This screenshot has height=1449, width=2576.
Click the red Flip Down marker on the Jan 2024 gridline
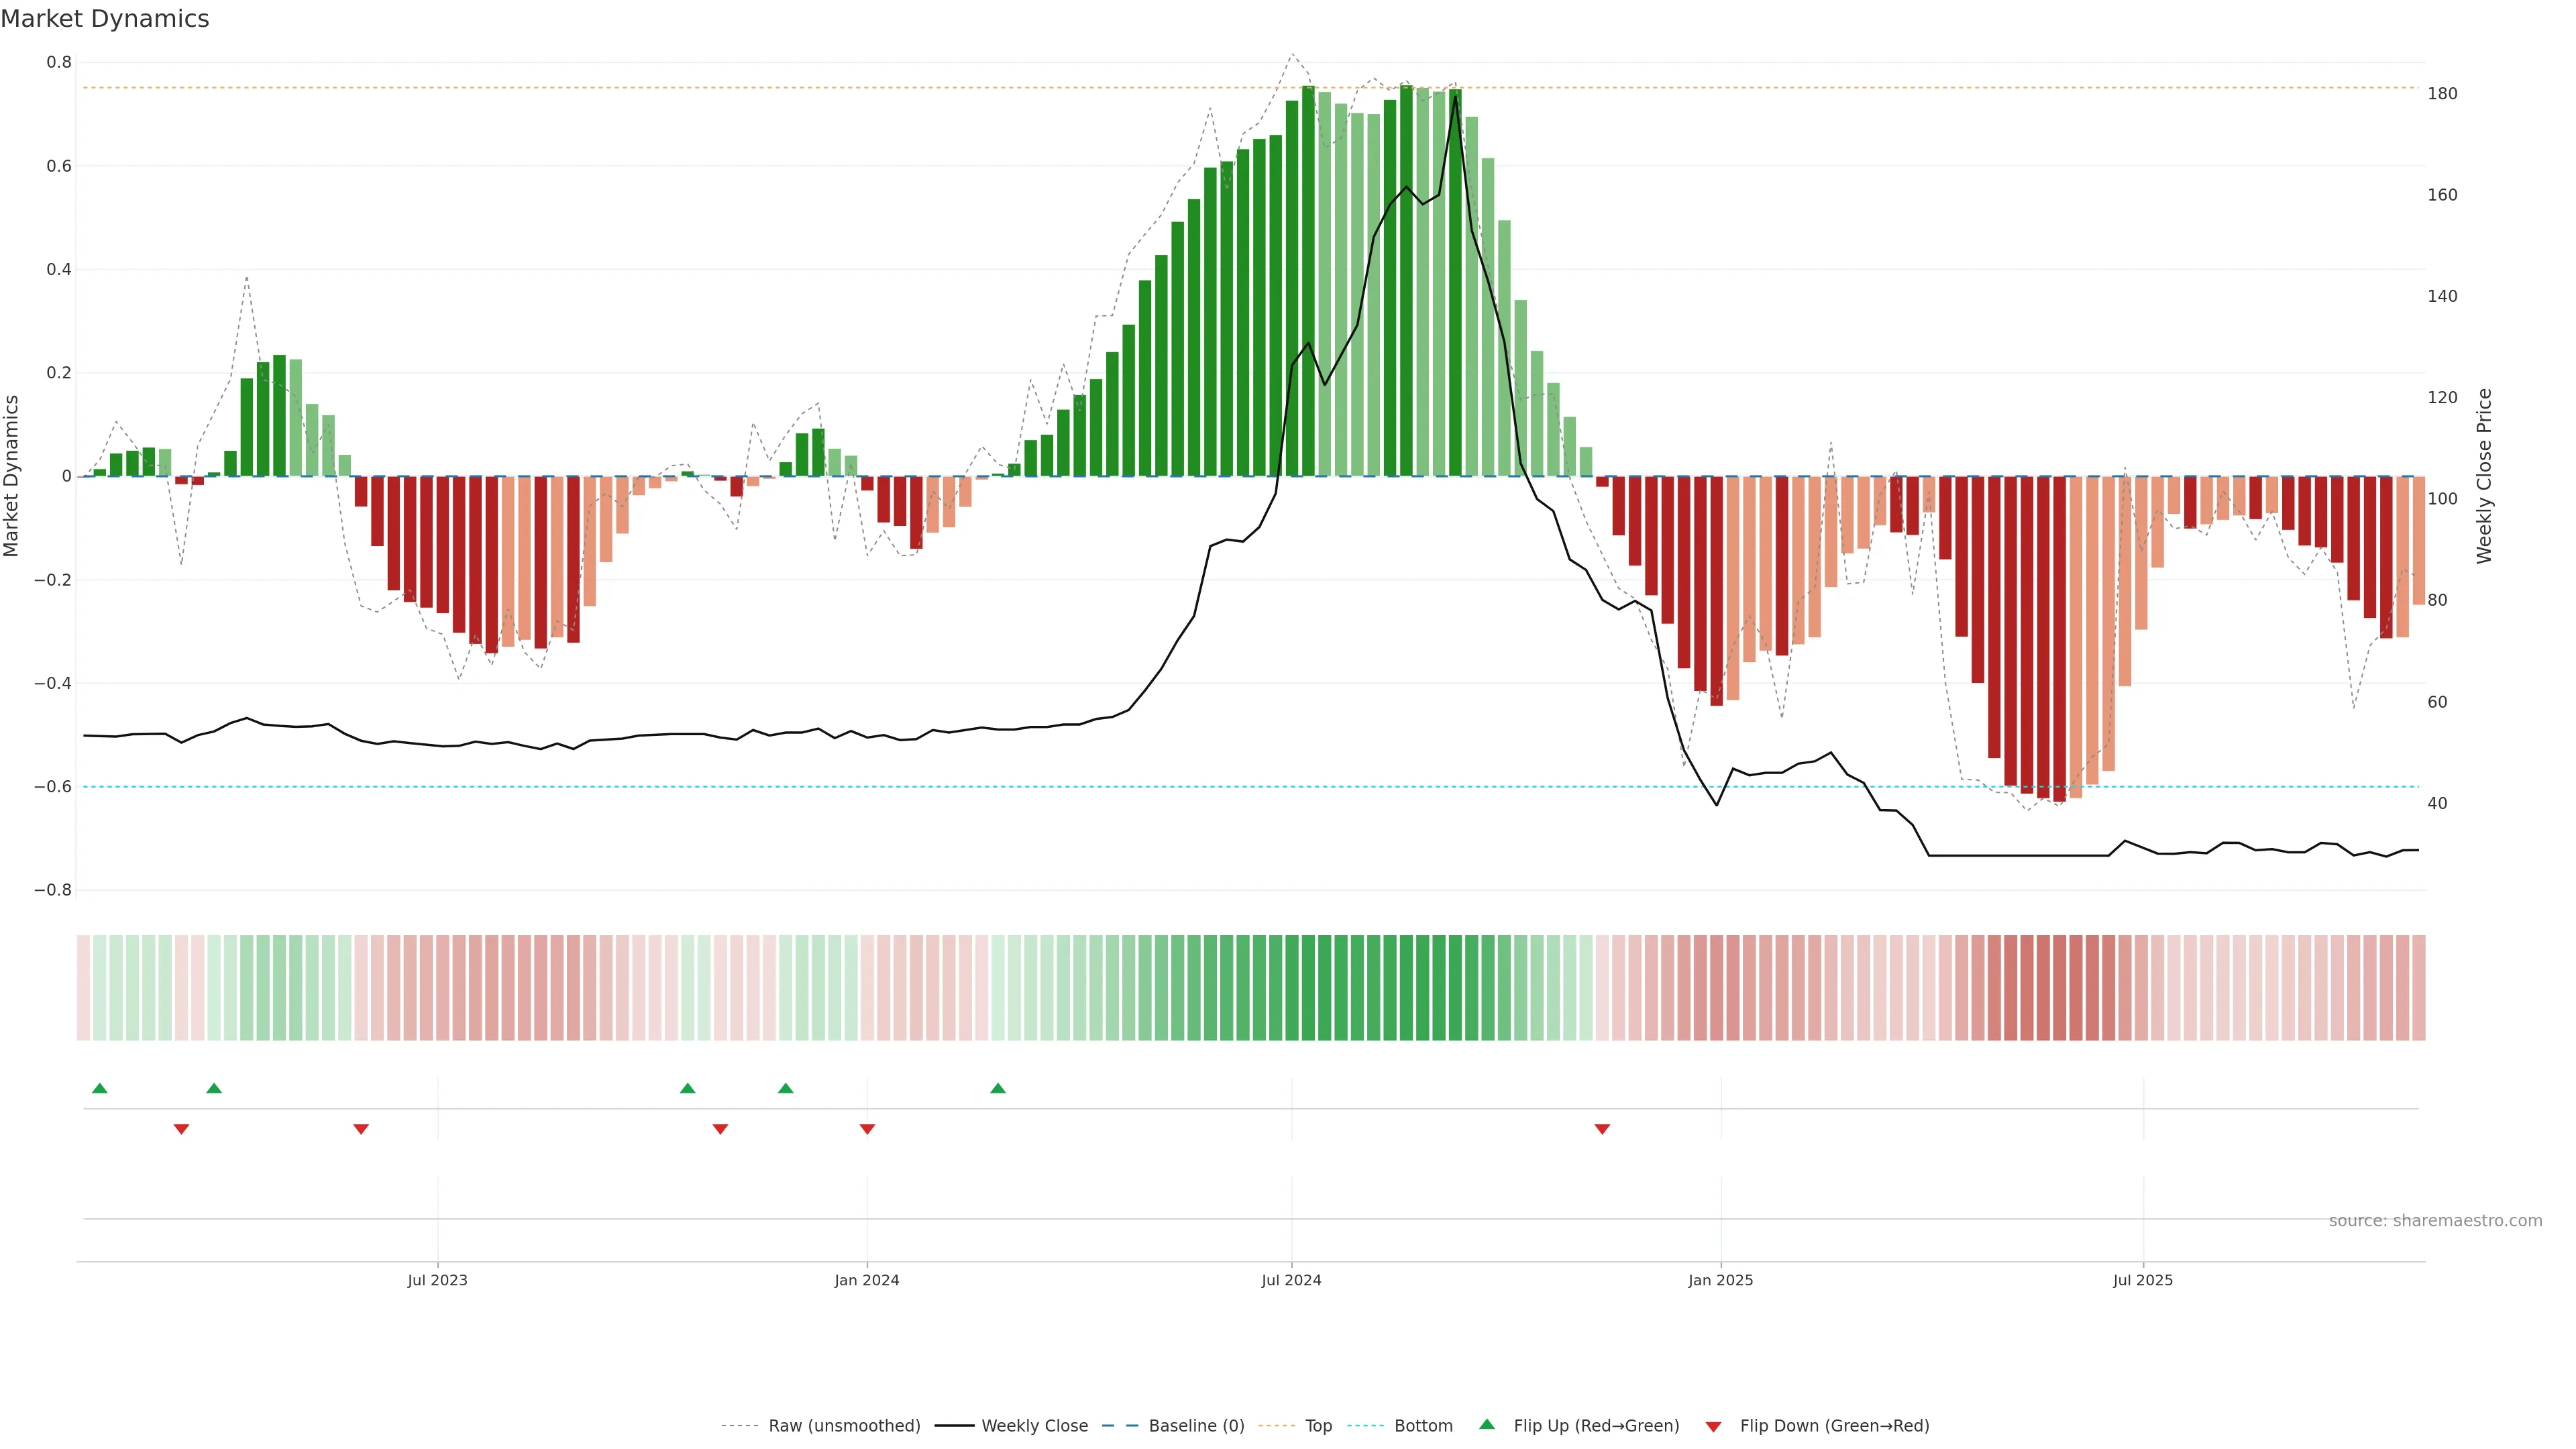point(867,1129)
